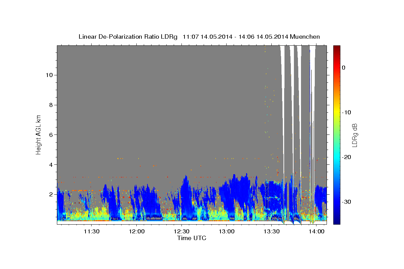This screenshot has width=404, height=269.
Task: Select the 'Muenchen' location text in the title
Action: pyautogui.click(x=304, y=37)
